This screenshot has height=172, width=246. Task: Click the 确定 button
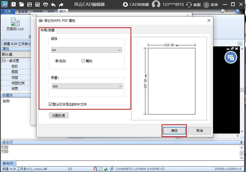174,131
